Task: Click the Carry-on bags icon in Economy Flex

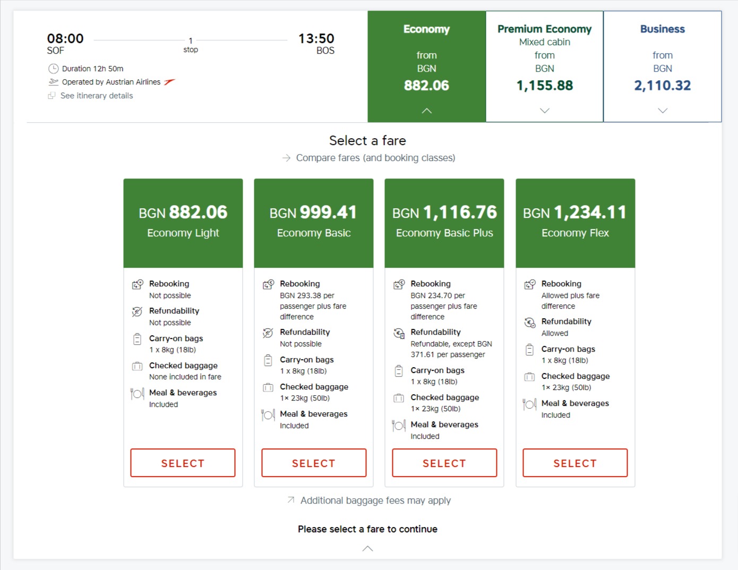Action: point(529,350)
